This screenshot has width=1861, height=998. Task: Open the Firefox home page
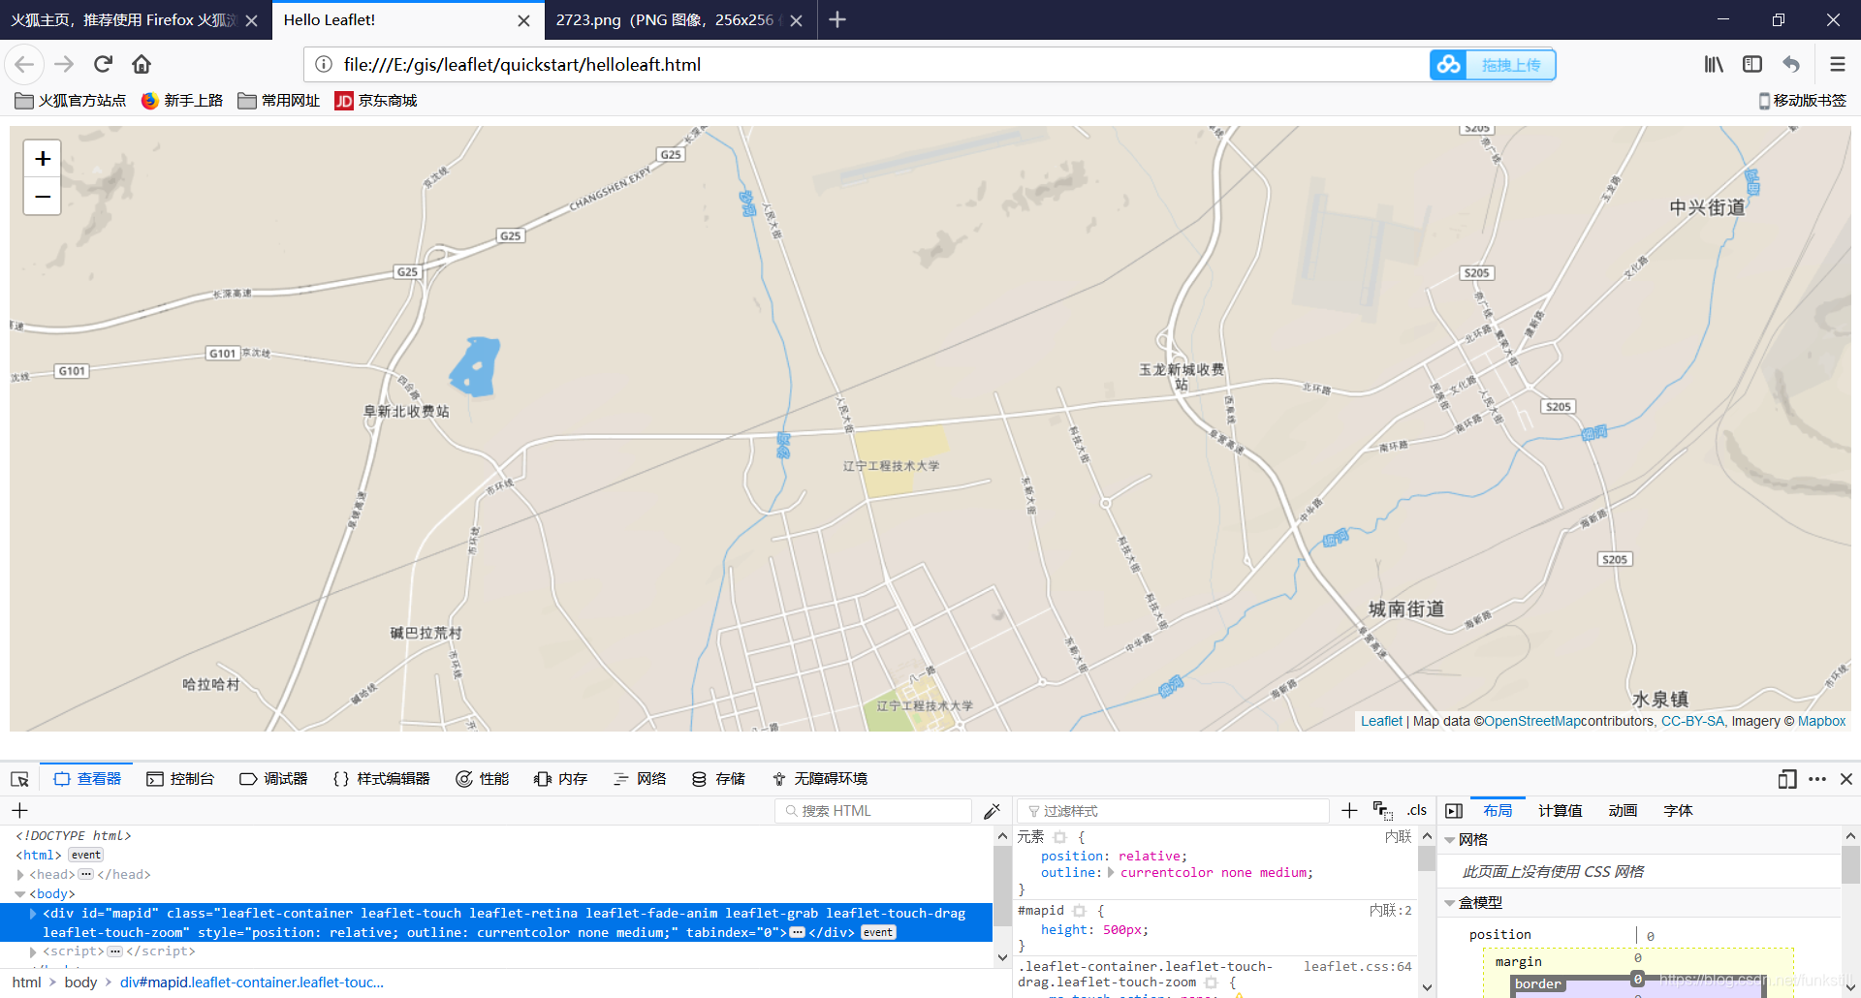click(142, 64)
